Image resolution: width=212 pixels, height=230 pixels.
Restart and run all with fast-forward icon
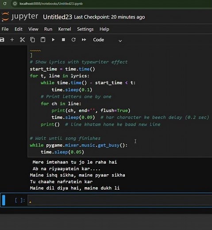(x=84, y=40)
